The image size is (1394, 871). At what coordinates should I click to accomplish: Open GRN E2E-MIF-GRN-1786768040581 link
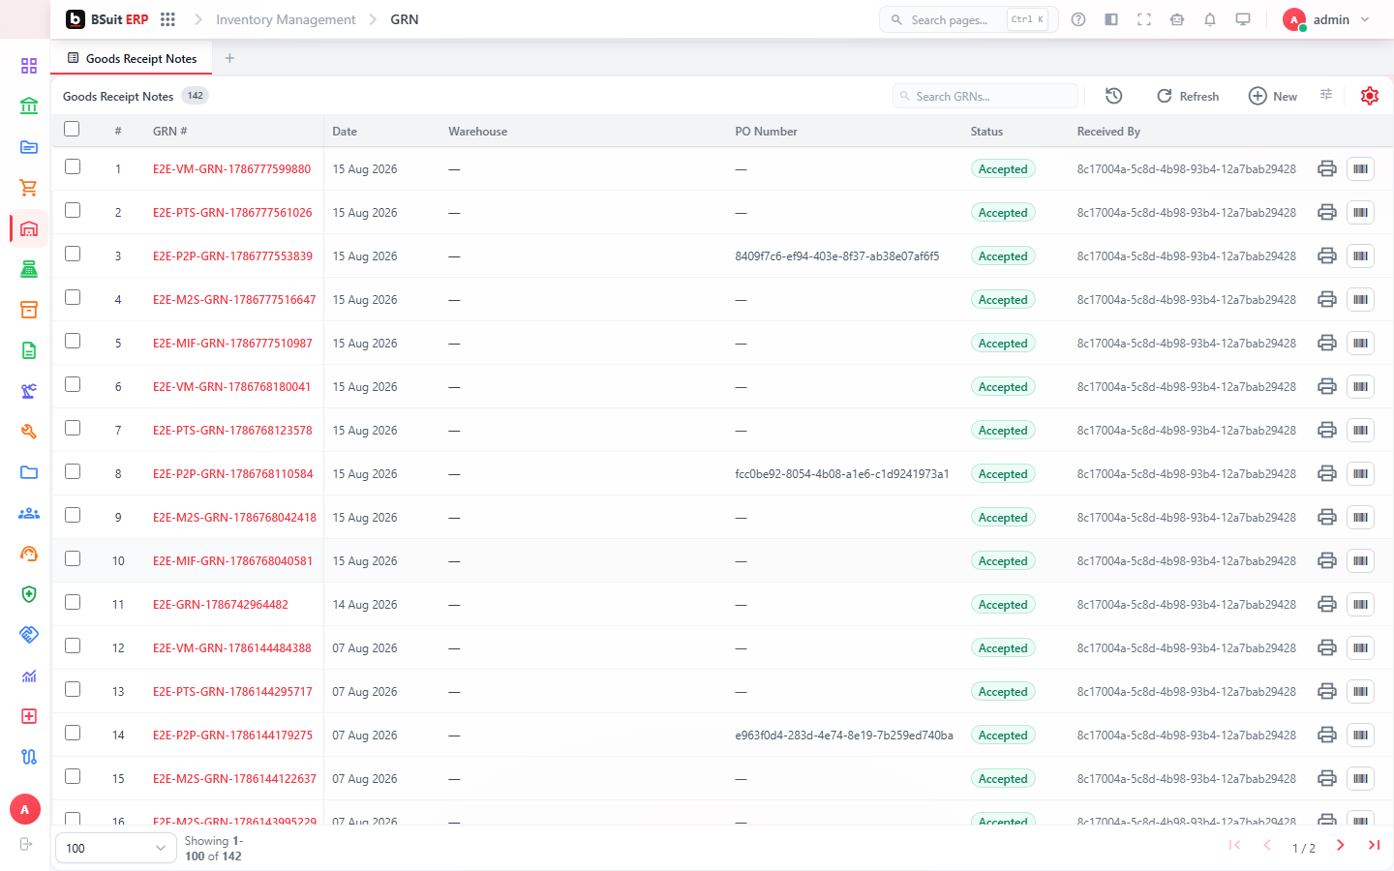pyautogui.click(x=232, y=561)
